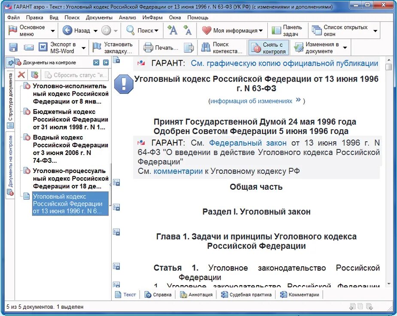Screen dimensions: 397x316
Task: Open Федеральный закон link
Action: point(248,143)
